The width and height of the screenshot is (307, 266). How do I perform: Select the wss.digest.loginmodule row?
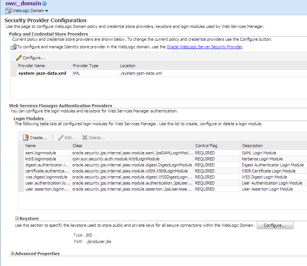[x=162, y=177]
